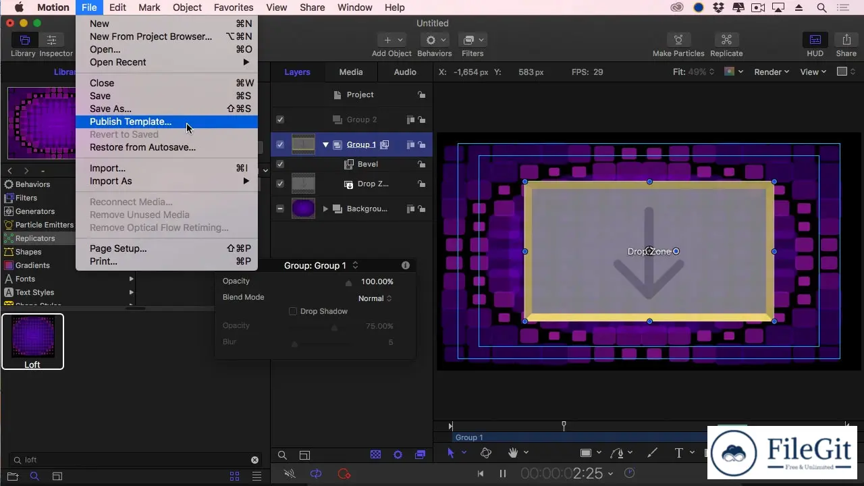Select the Text tool
864x486 pixels.
(x=679, y=453)
